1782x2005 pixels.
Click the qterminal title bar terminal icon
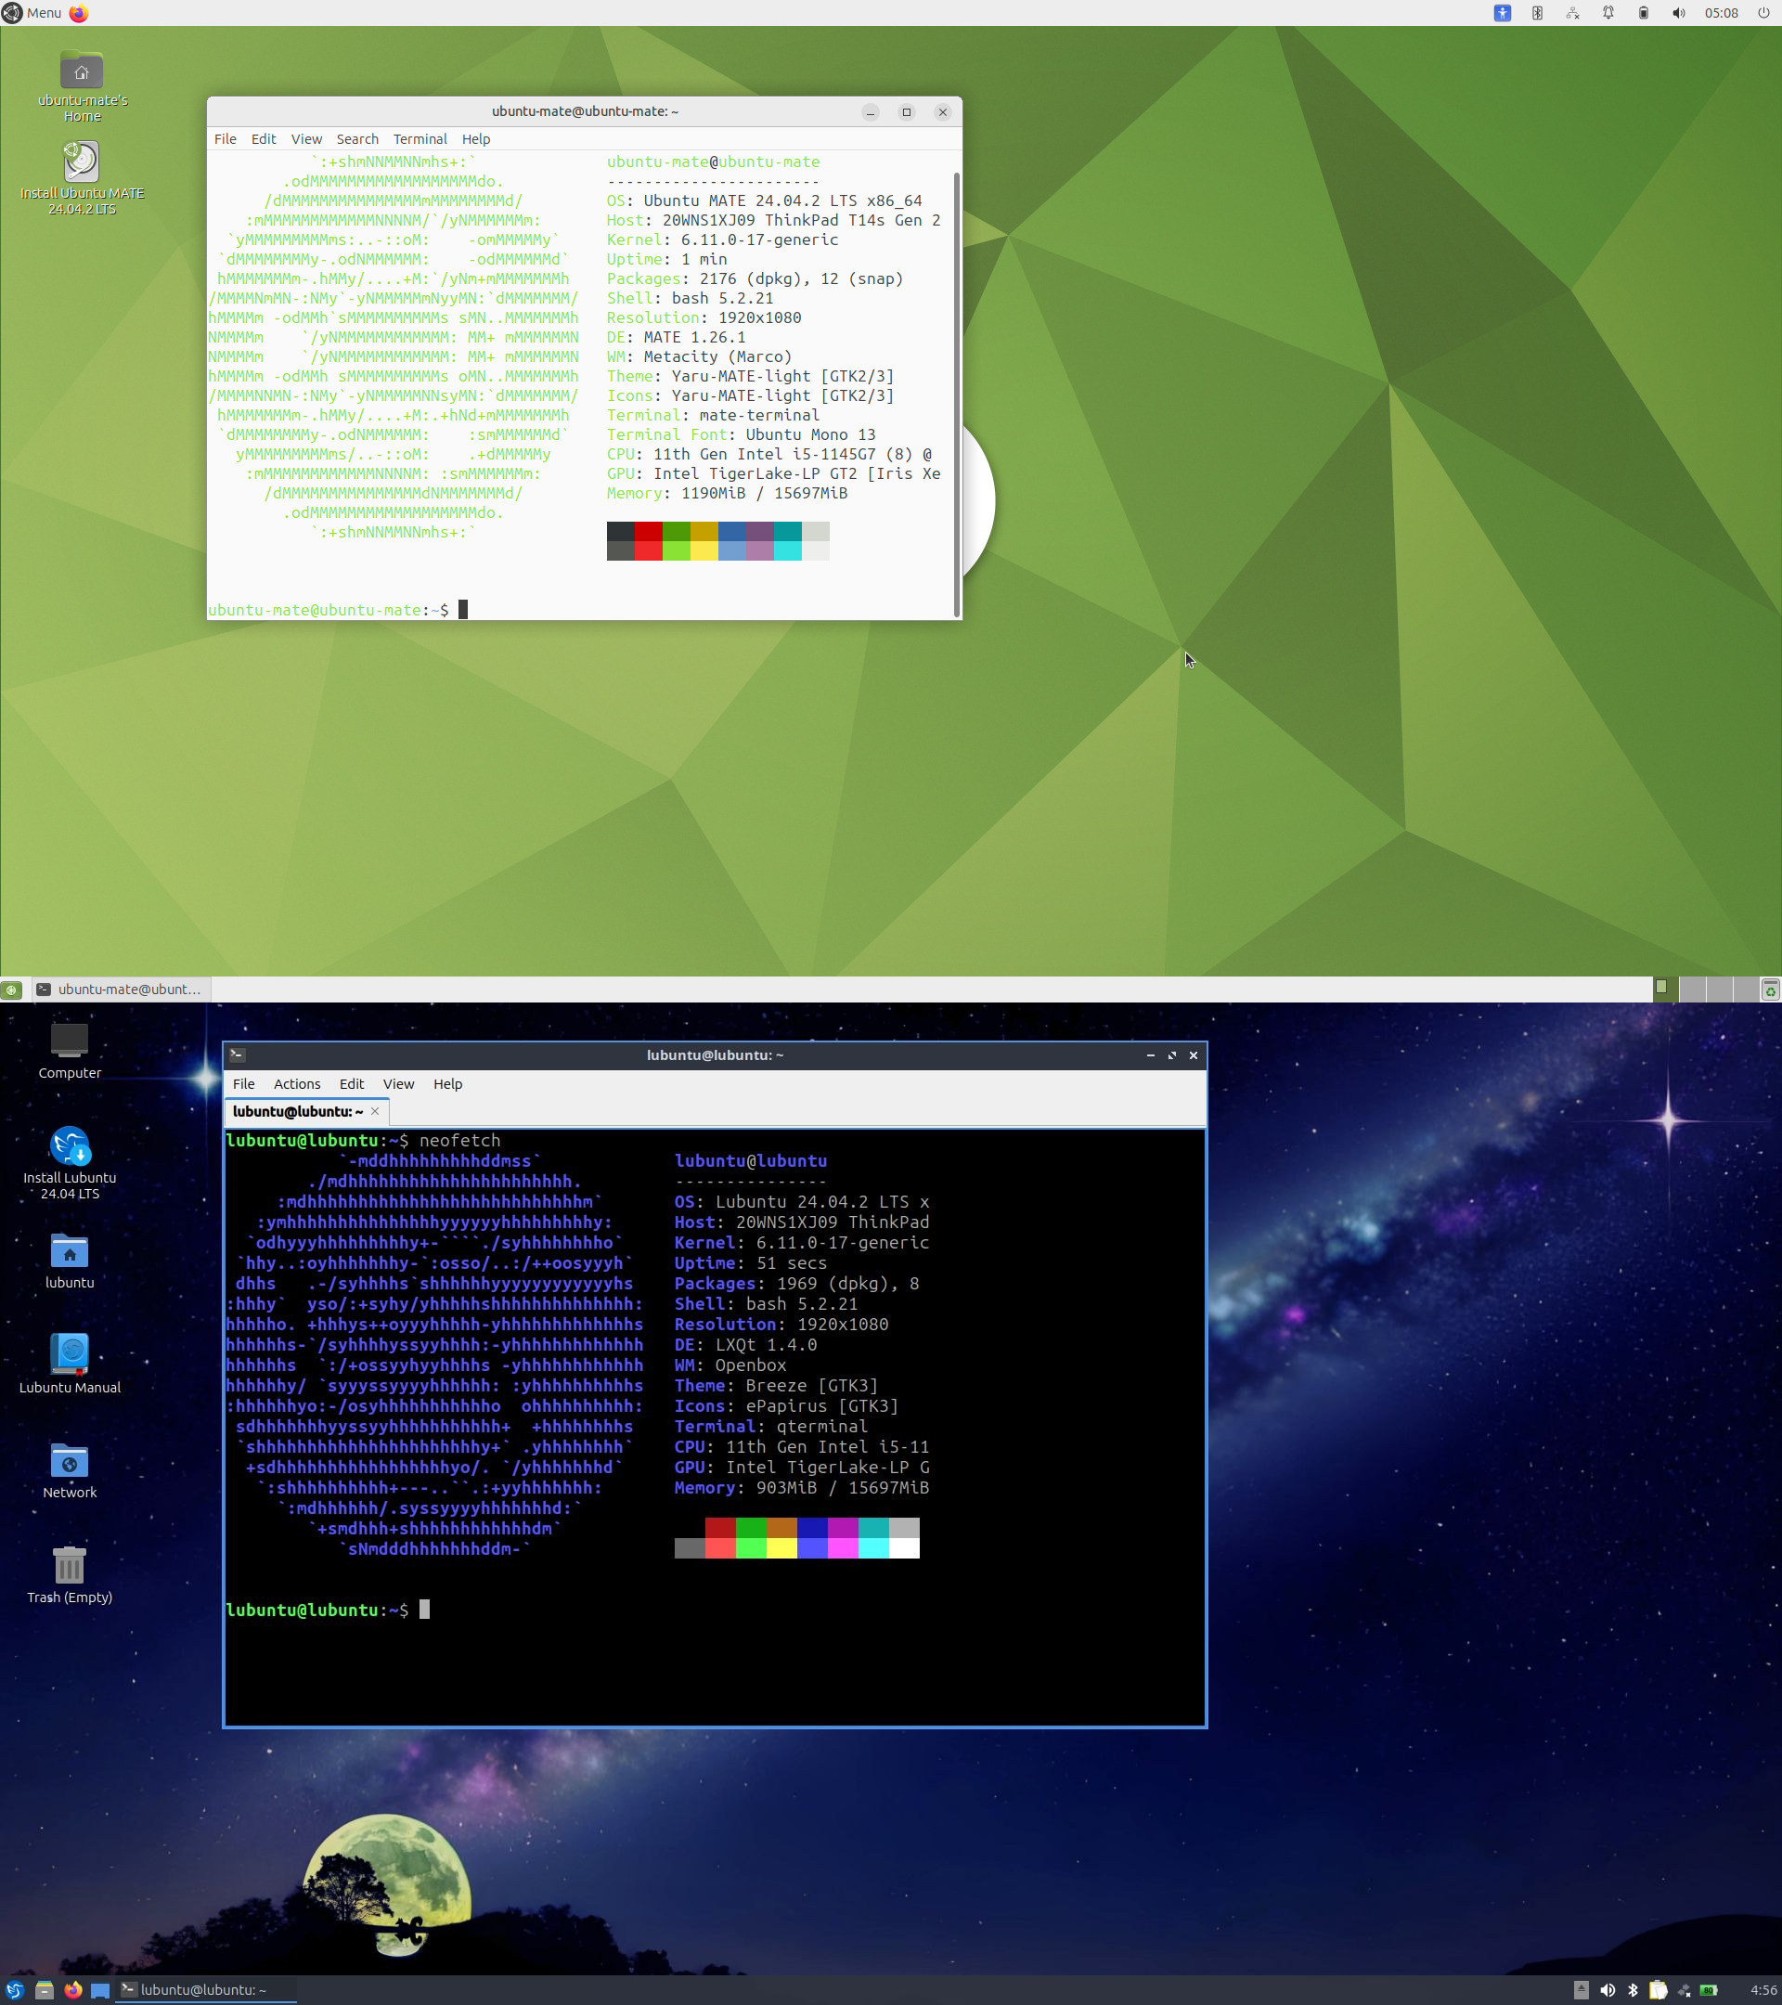click(x=238, y=1055)
